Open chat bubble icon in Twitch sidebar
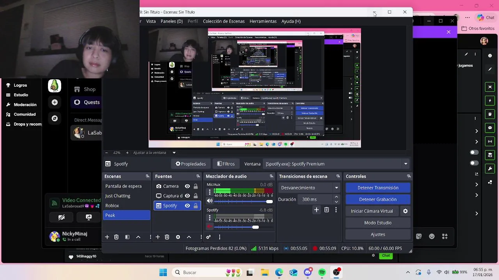 point(490,128)
